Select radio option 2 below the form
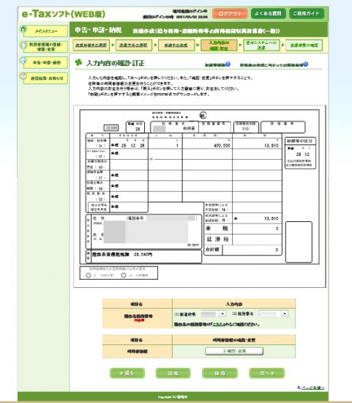The height and width of the screenshot is (403, 352). [x=124, y=275]
